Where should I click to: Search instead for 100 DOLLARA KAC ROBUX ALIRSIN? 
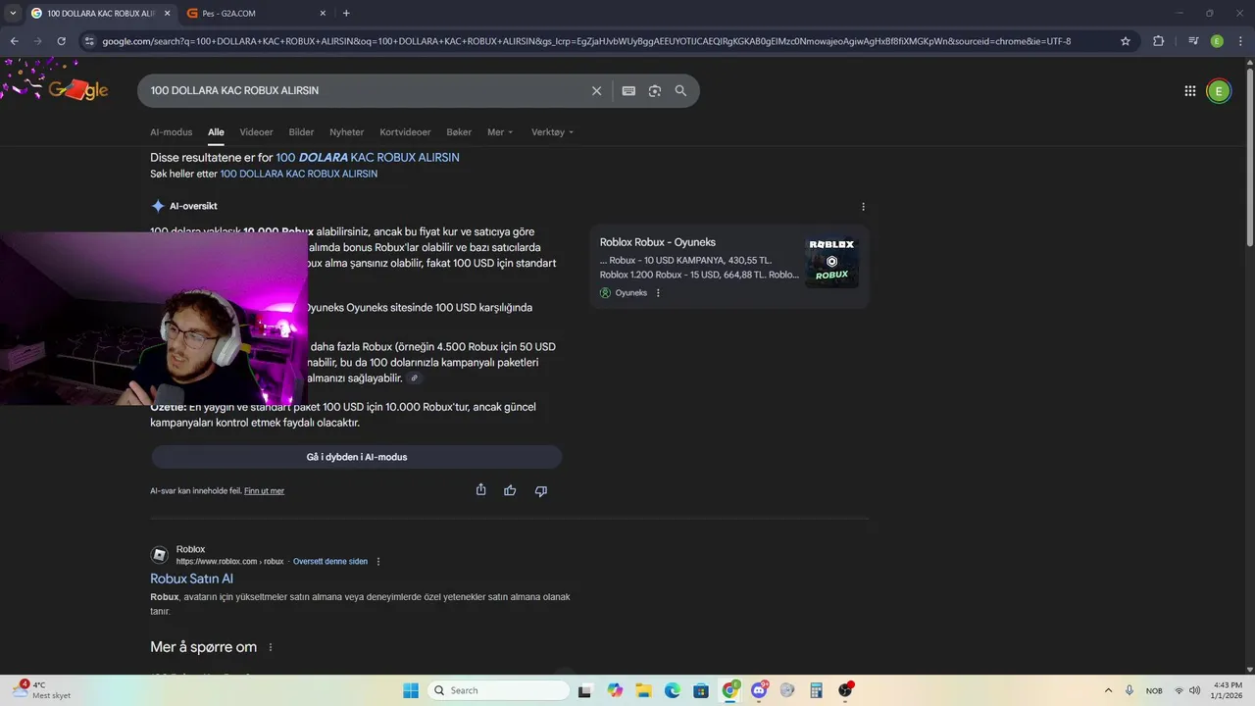pyautogui.click(x=299, y=174)
